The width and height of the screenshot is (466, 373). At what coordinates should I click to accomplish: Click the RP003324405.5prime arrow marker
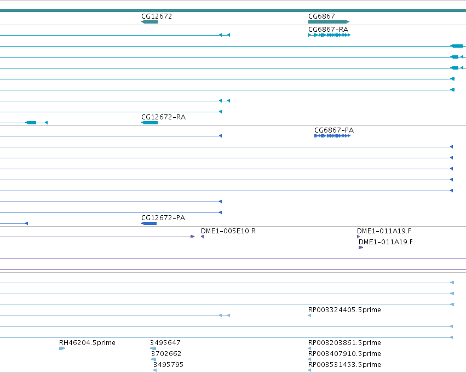pos(310,315)
